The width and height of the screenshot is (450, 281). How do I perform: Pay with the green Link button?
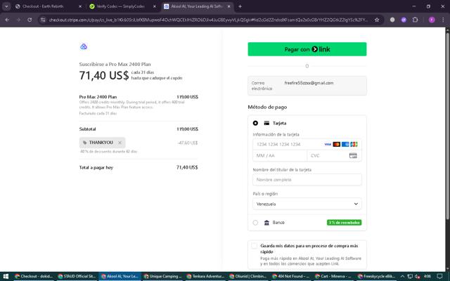tap(307, 49)
